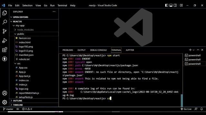Toggle the secondary side bar layout icon
The width and height of the screenshot is (206, 115).
pos(175,5)
